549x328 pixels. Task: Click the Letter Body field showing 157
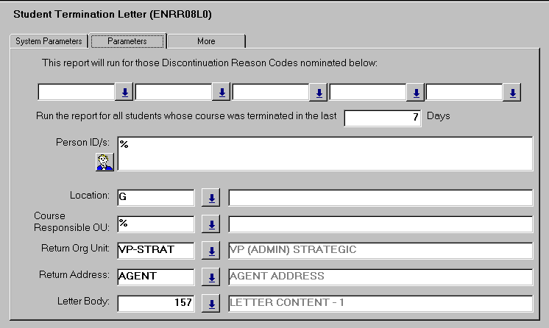(x=155, y=304)
